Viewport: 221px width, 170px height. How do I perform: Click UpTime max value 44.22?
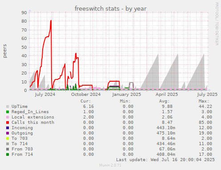pos(205,107)
